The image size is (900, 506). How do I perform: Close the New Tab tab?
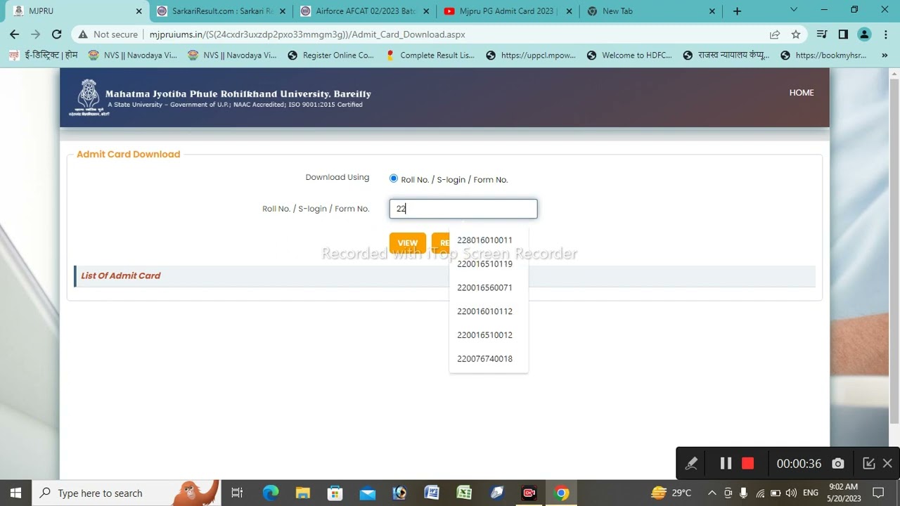712,11
